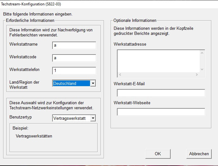Click the Werkstattname input field
Screen dimensions: 218x166
[x=74, y=45]
